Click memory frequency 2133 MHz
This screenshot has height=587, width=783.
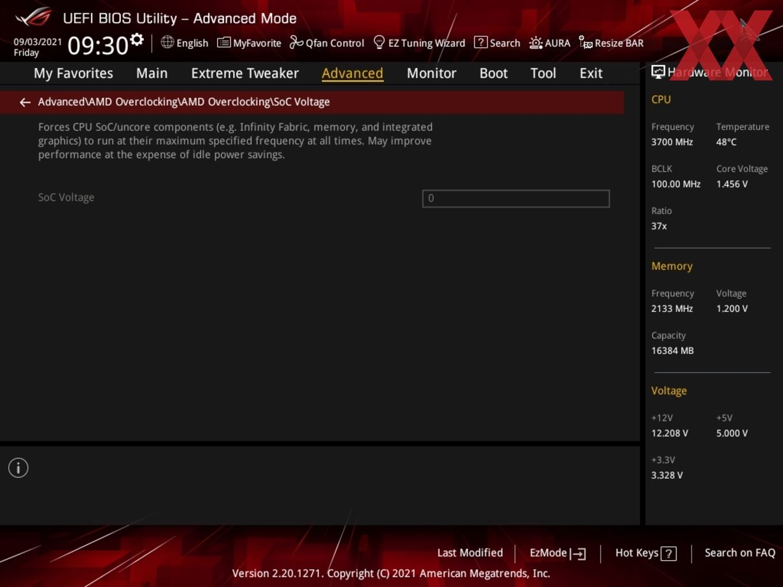tap(672, 308)
